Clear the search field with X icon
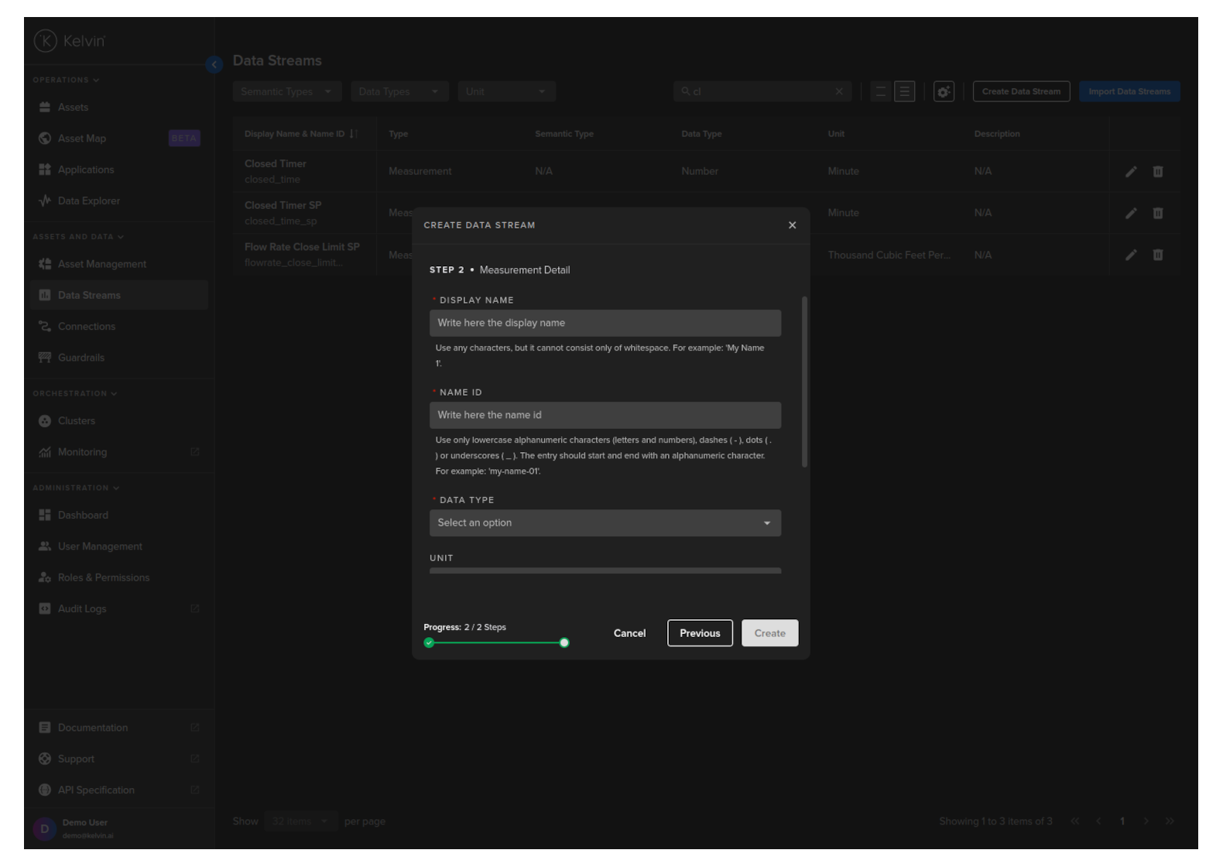Screen dimensions: 1223x867 (x=839, y=92)
